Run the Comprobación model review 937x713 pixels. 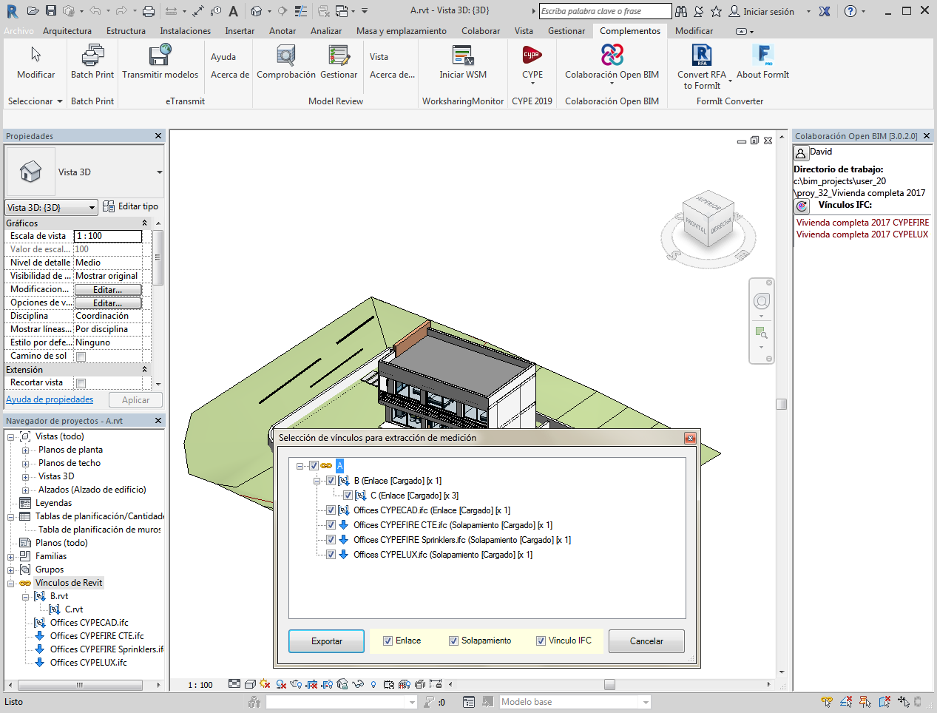coord(285,62)
